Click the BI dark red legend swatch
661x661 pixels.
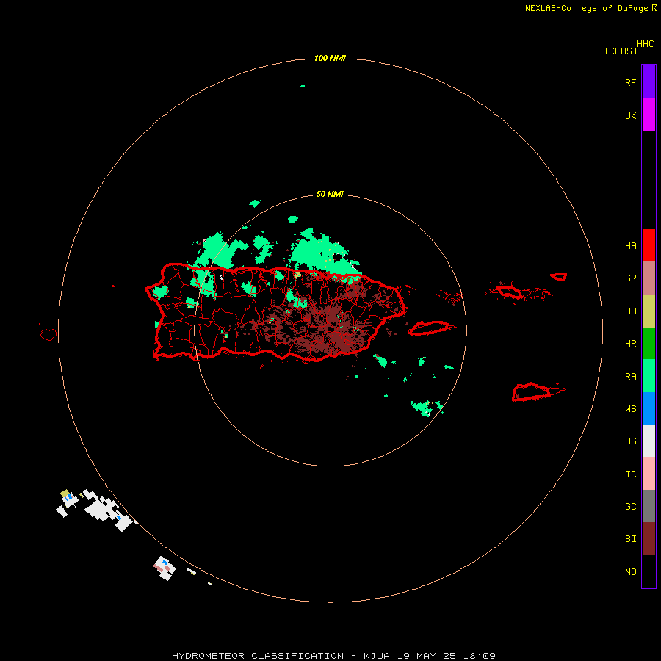649,539
